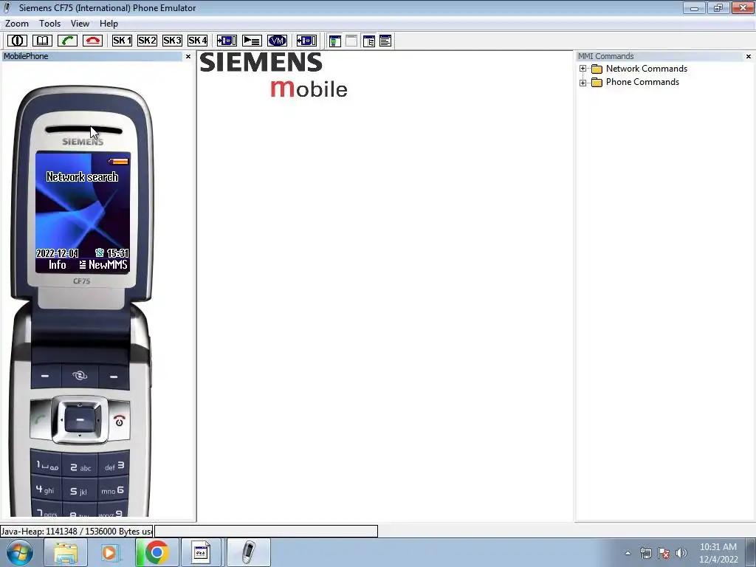Click the blank window toolbar icon
Image resolution: width=756 pixels, height=567 pixels.
click(351, 41)
